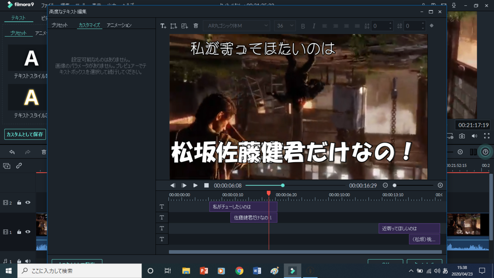Align text right

(346, 26)
